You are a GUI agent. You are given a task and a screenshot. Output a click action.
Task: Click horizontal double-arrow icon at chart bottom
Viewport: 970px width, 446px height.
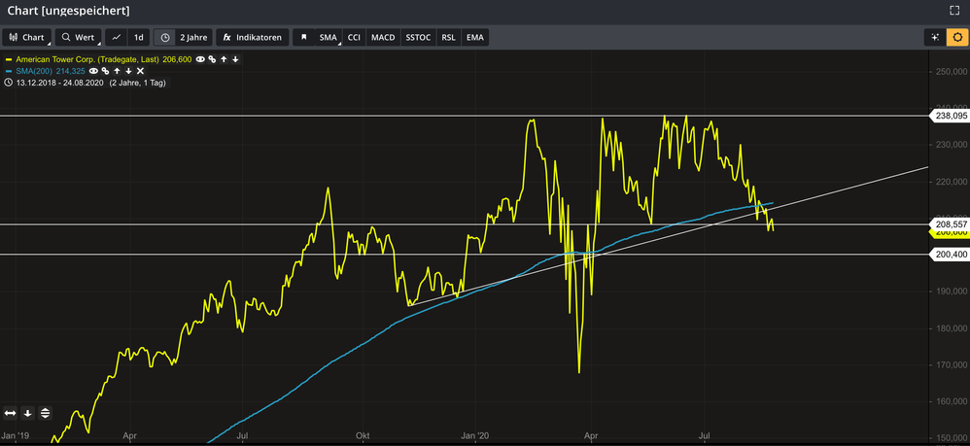pos(11,413)
